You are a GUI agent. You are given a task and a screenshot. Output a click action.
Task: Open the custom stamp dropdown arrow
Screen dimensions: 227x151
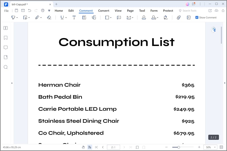coord(158,18)
